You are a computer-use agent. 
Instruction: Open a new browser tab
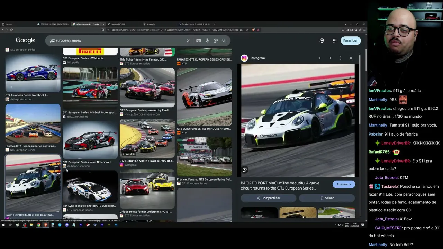pos(215,24)
